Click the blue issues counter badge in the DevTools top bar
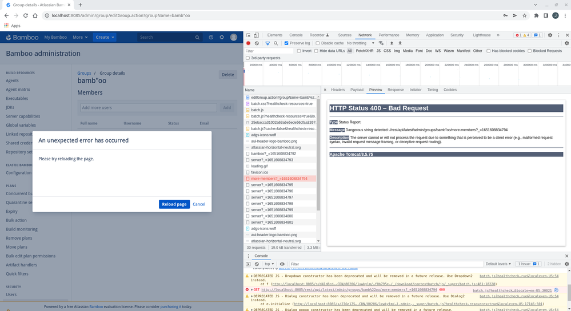Image resolution: width=571 pixels, height=311 pixels. pyautogui.click(x=537, y=35)
